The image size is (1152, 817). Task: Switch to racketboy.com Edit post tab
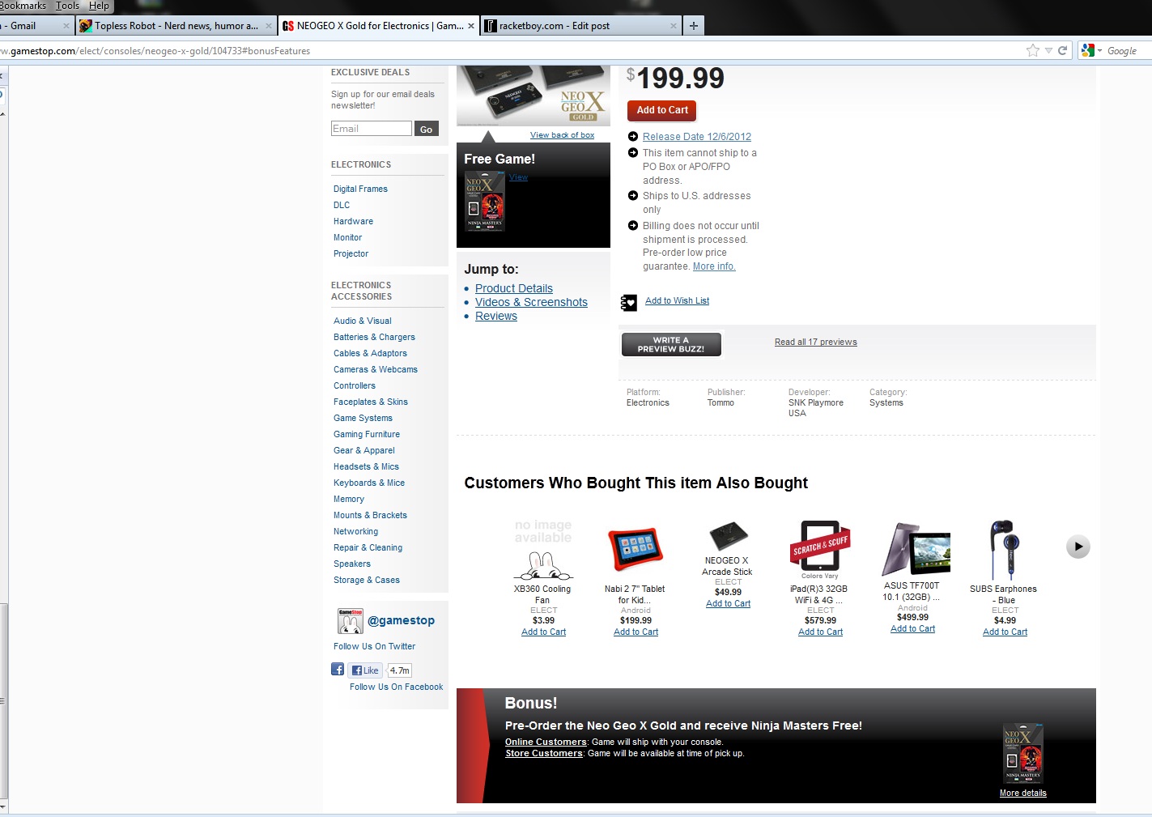580,26
